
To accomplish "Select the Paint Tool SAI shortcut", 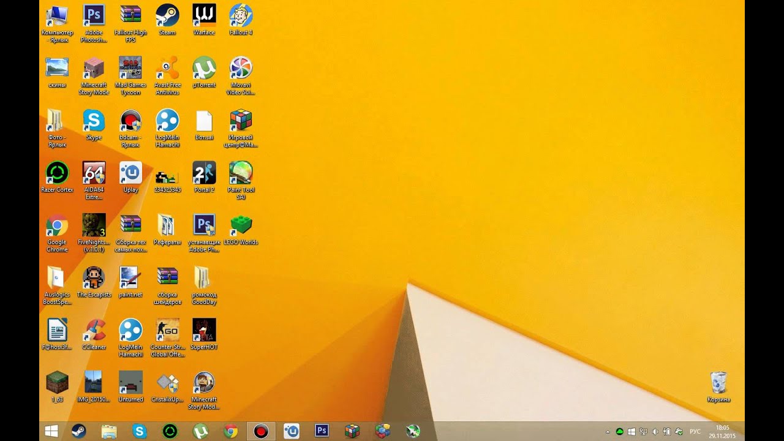I will (241, 181).
